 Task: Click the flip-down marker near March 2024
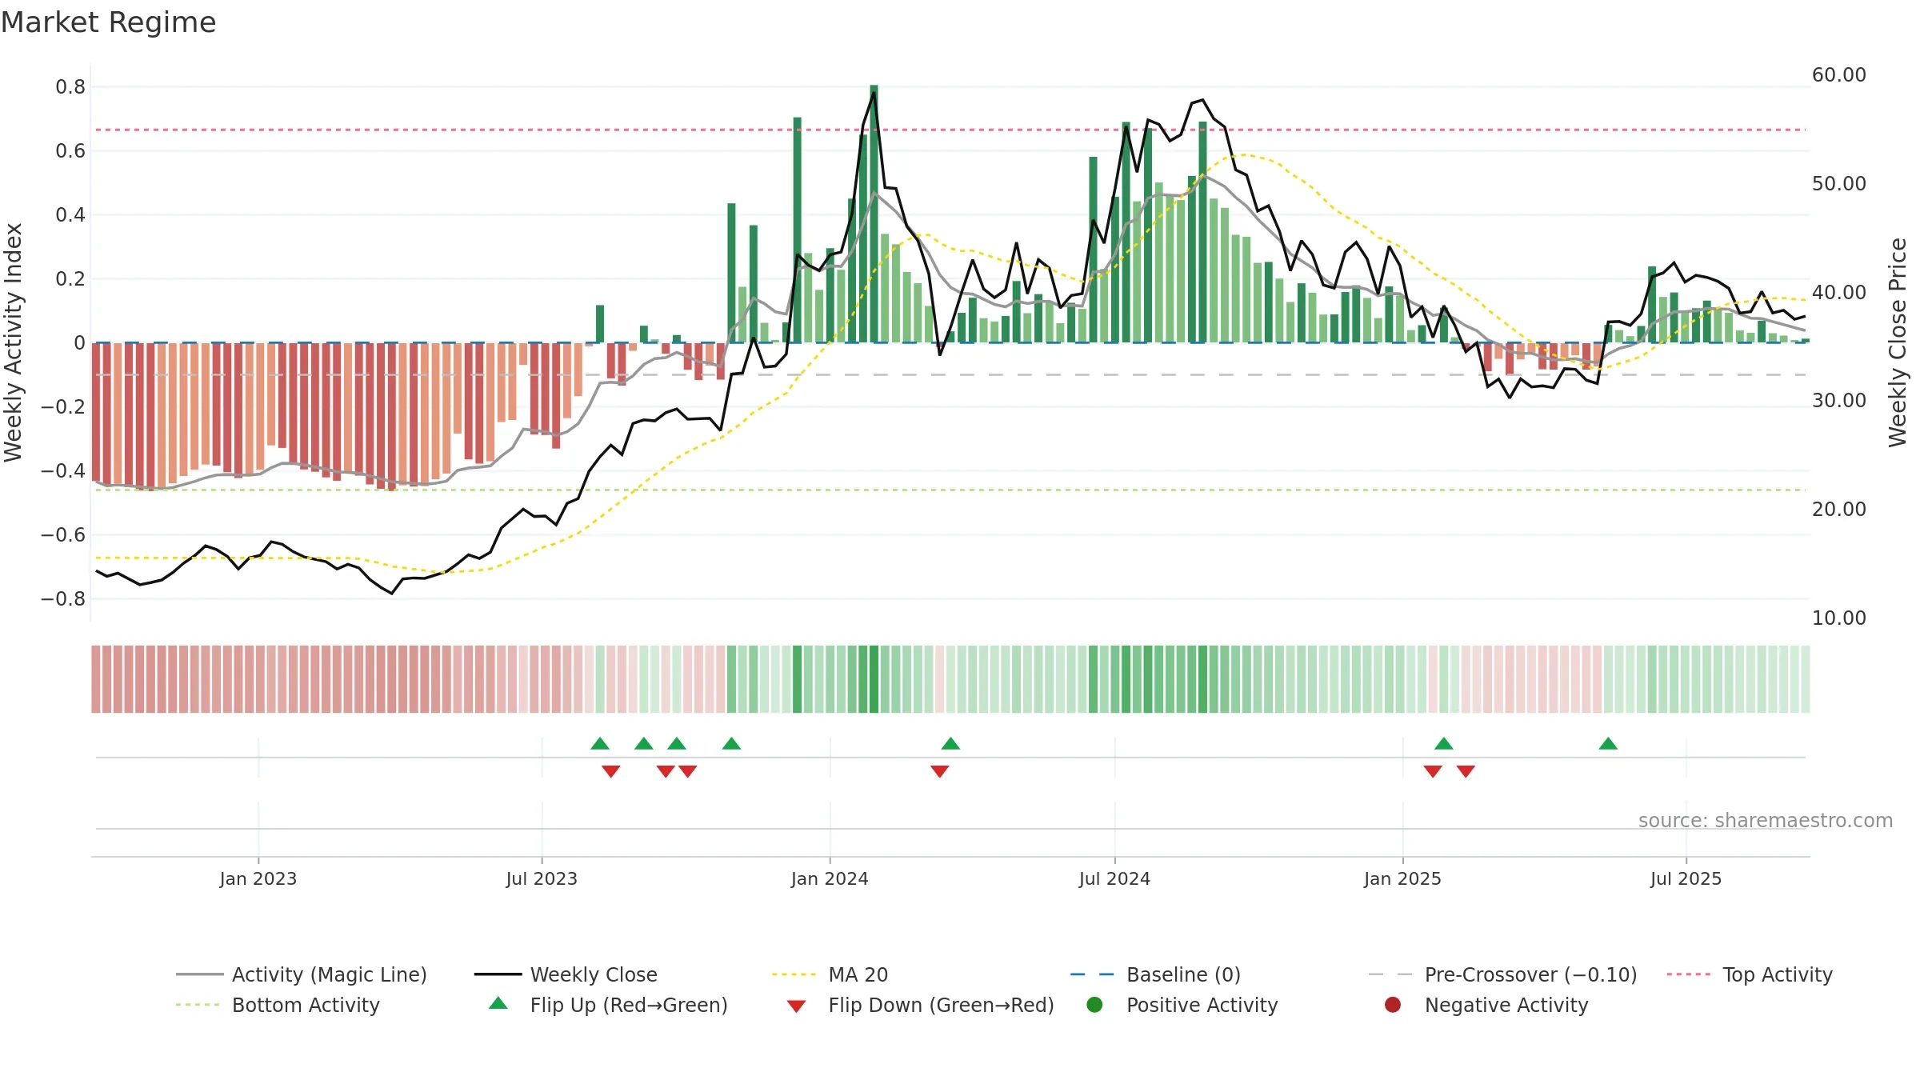coord(940,771)
